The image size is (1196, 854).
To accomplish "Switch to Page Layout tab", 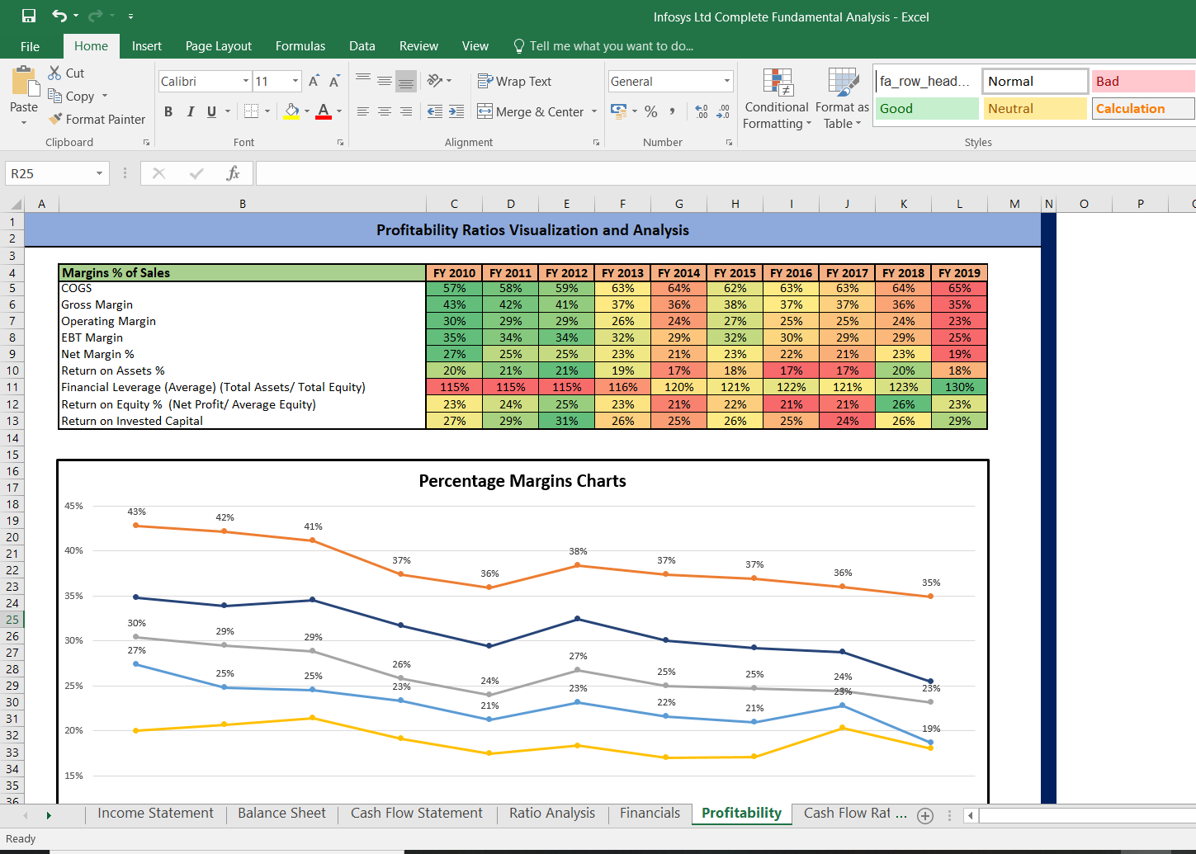I will pyautogui.click(x=219, y=46).
